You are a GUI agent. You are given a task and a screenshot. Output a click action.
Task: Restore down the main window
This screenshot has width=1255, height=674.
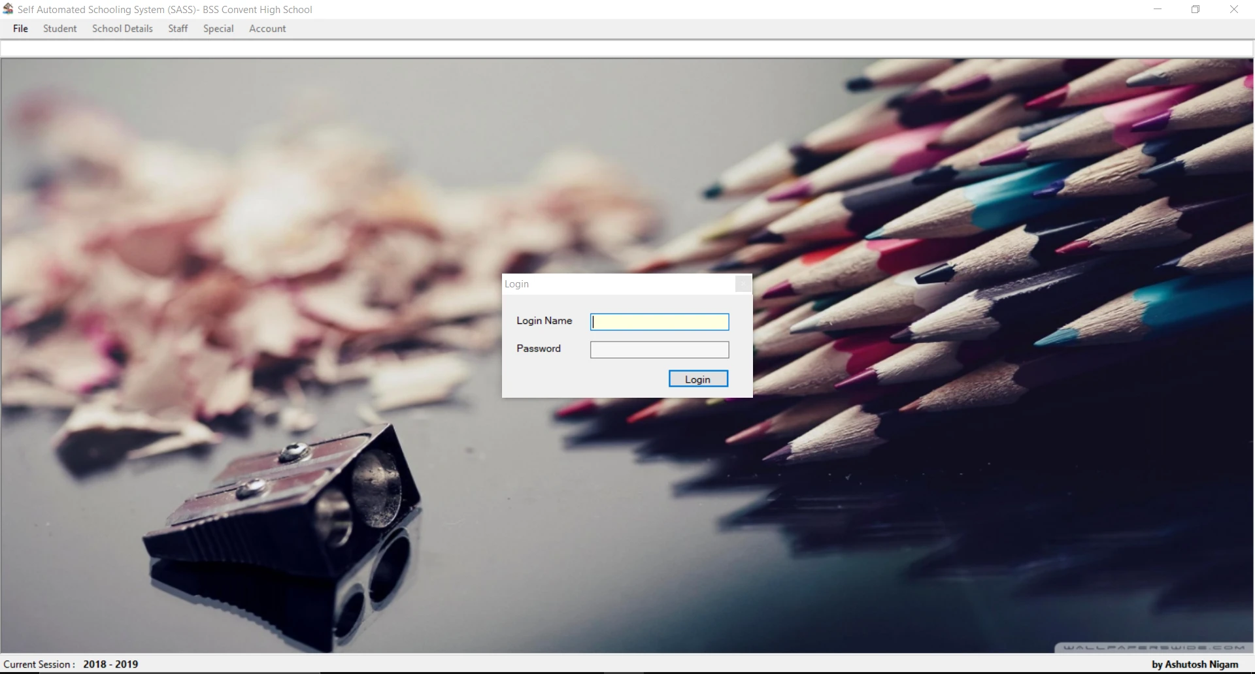[x=1196, y=9]
